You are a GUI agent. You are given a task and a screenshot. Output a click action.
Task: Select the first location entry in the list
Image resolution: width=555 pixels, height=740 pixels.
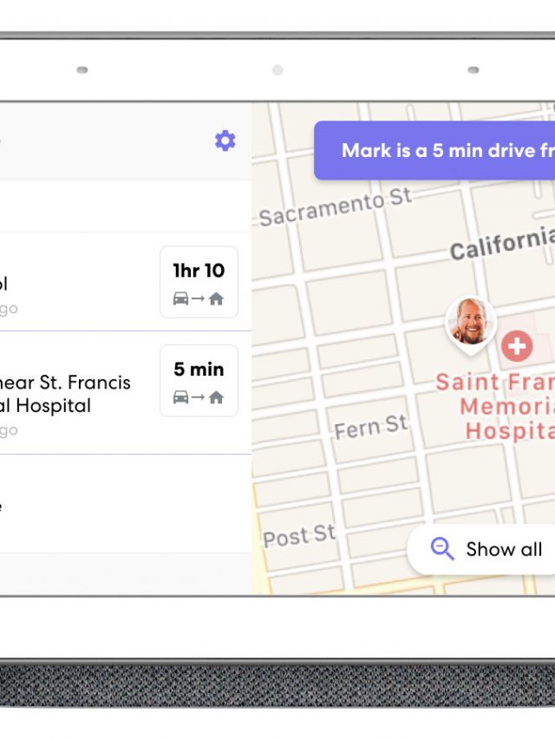click(69, 282)
